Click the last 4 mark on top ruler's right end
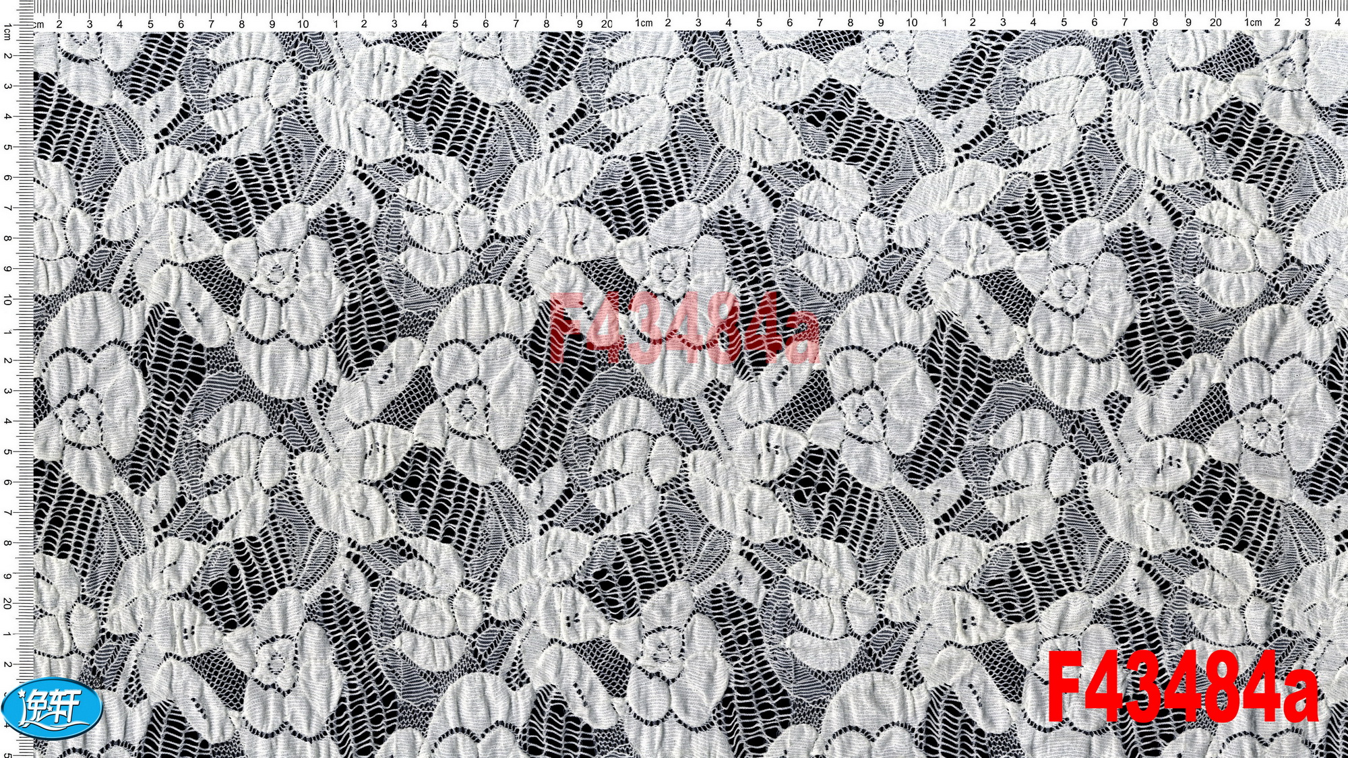1348x758 pixels. [1337, 22]
